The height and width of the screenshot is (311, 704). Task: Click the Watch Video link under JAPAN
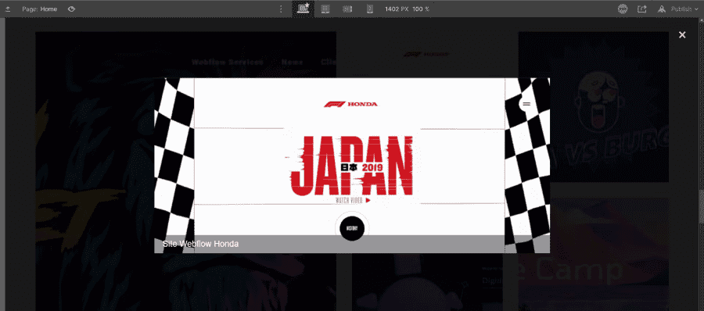353,201
